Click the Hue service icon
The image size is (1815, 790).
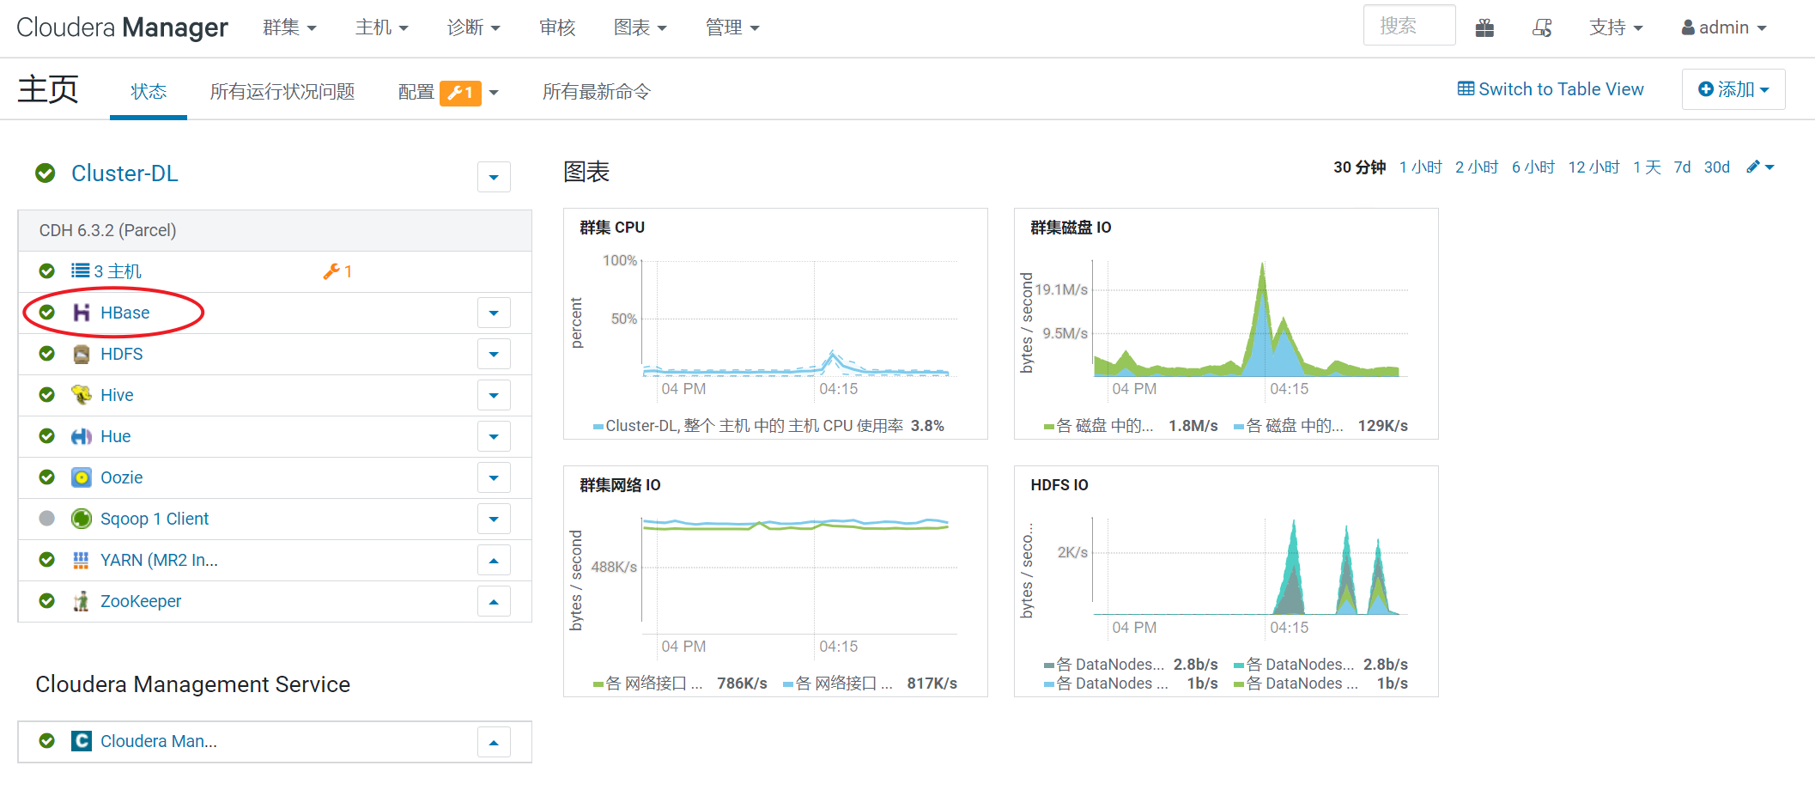pos(82,436)
